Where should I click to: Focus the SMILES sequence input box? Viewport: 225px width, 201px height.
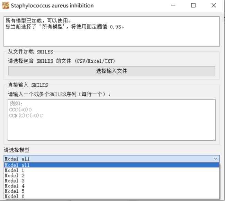[x=111, y=120]
